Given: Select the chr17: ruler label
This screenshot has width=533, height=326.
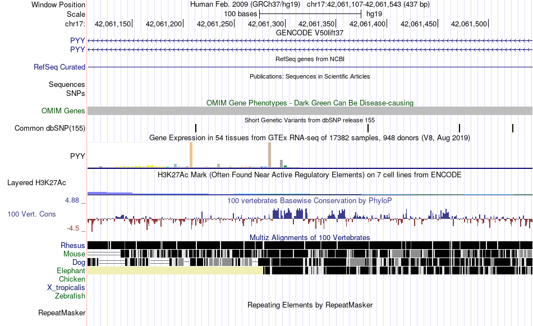Looking at the screenshot, I should pyautogui.click(x=75, y=24).
